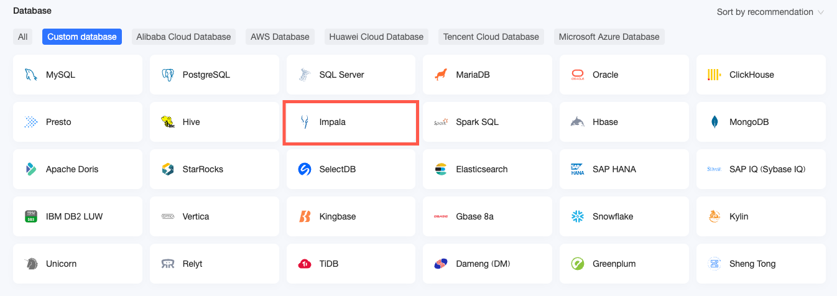Click the Elasticsearch logo icon

coord(441,169)
